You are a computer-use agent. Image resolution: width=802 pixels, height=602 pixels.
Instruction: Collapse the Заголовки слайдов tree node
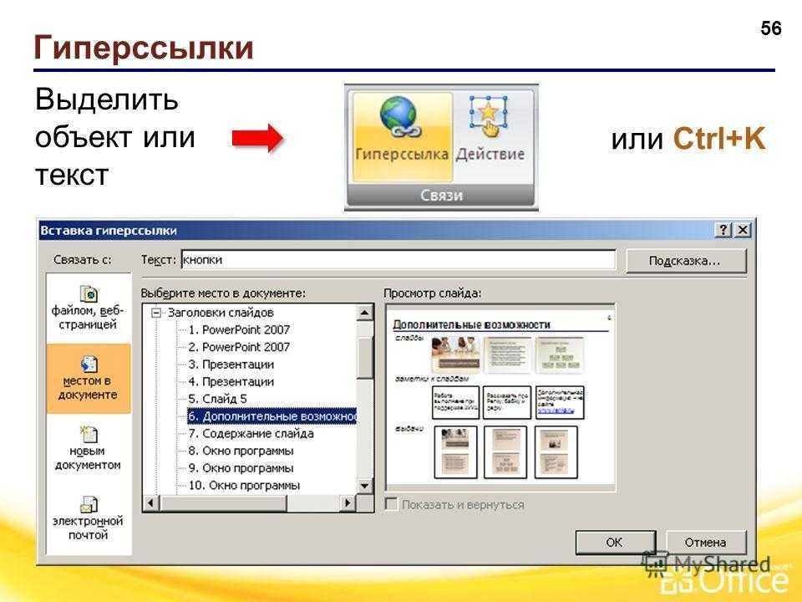tap(156, 312)
